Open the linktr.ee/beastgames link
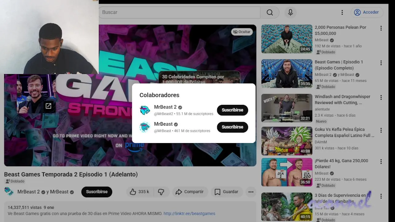395x222 pixels. [x=189, y=213]
